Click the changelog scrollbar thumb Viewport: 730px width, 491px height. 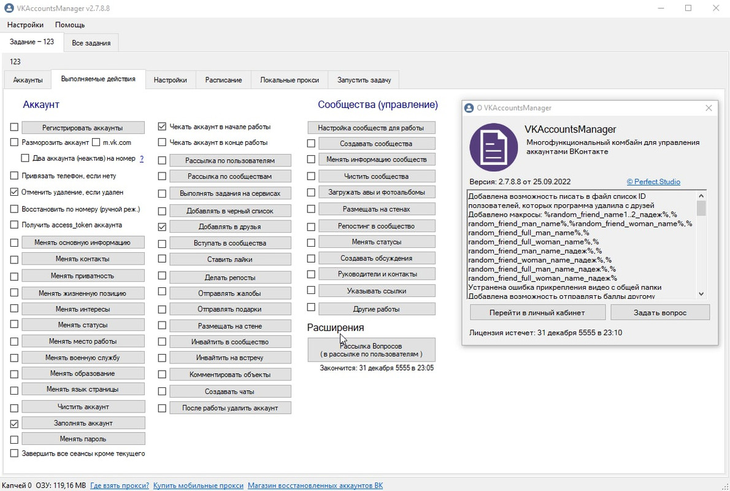(x=701, y=208)
